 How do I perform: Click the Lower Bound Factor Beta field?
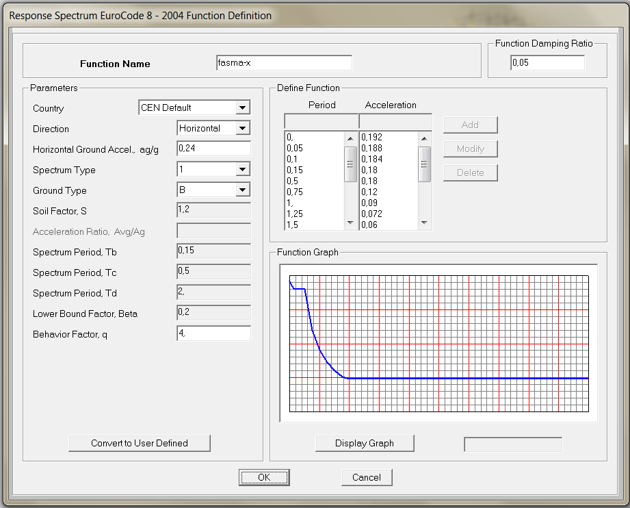pos(213,312)
